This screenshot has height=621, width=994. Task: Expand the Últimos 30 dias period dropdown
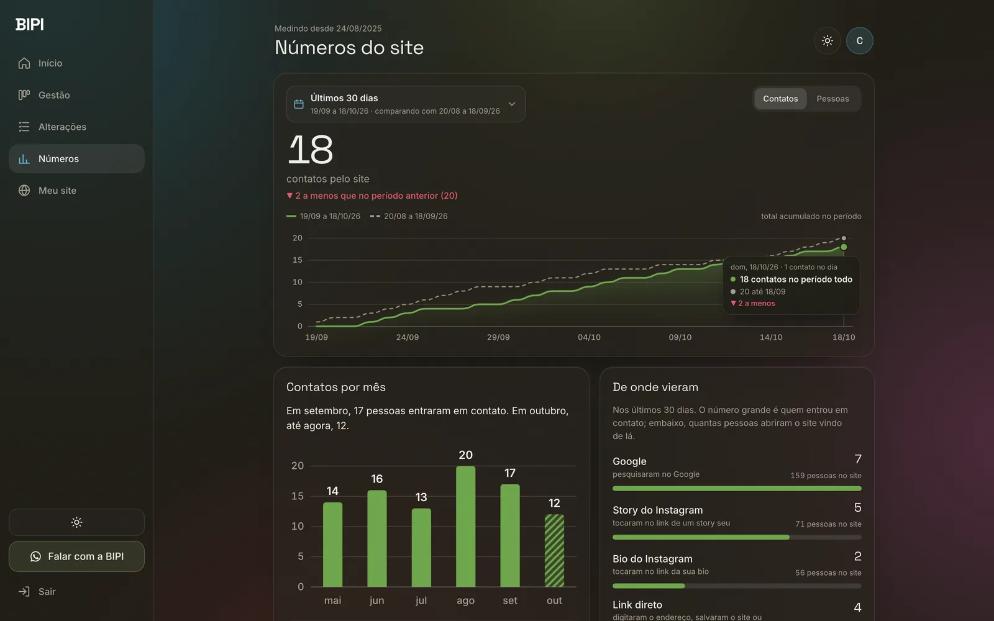click(x=406, y=104)
